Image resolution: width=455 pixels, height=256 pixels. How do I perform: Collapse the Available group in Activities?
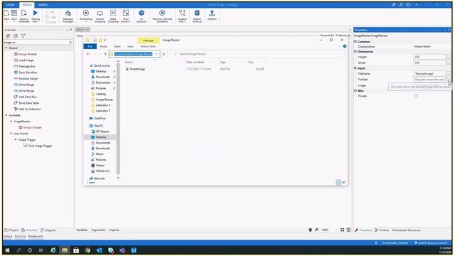pyautogui.click(x=6, y=115)
